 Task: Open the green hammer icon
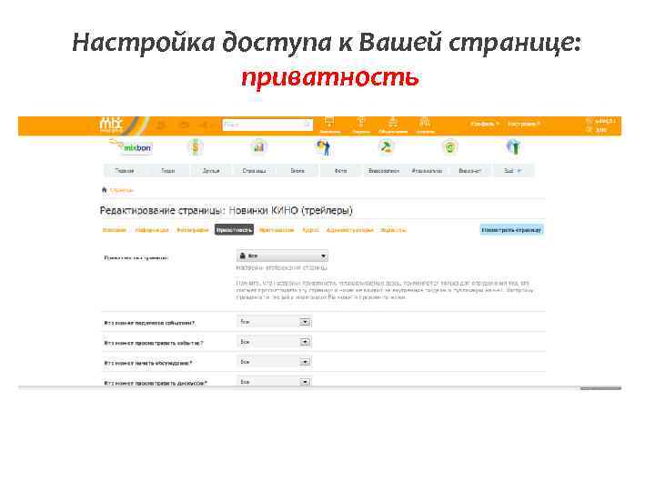tap(386, 147)
